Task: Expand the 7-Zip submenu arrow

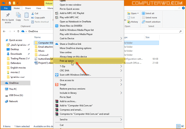Action: click(x=121, y=66)
